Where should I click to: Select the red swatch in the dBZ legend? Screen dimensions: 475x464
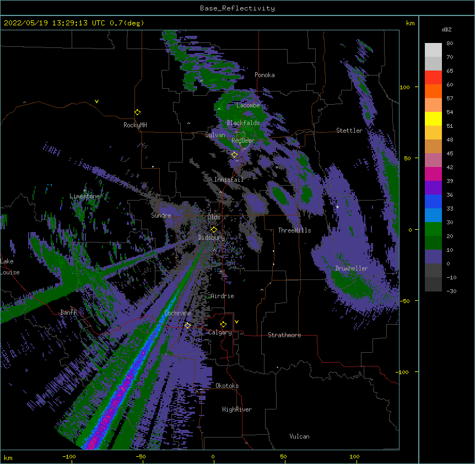click(433, 77)
